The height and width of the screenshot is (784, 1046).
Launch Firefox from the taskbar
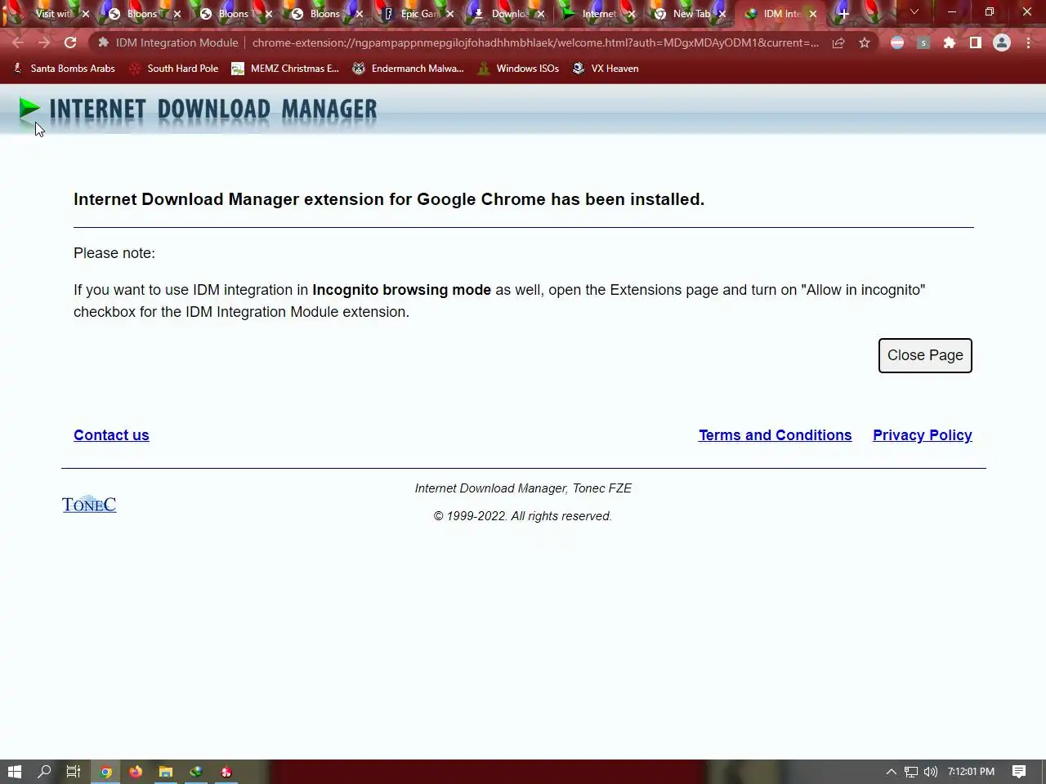pos(136,772)
